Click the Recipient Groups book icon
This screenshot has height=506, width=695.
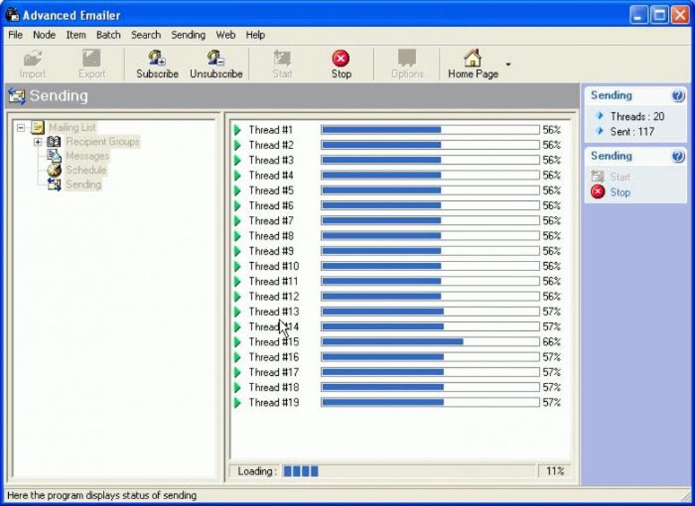54,142
